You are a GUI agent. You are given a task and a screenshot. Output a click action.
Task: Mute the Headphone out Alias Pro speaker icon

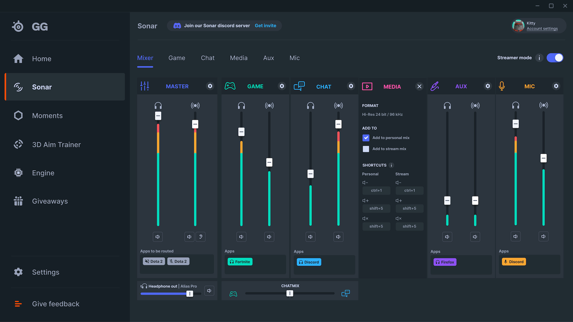[x=209, y=291]
